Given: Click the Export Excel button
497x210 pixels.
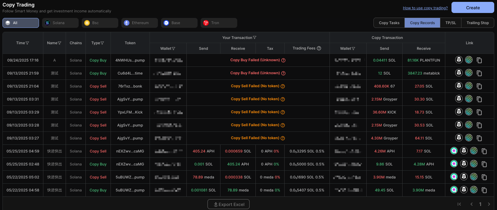Looking at the screenshot, I should tap(229, 204).
